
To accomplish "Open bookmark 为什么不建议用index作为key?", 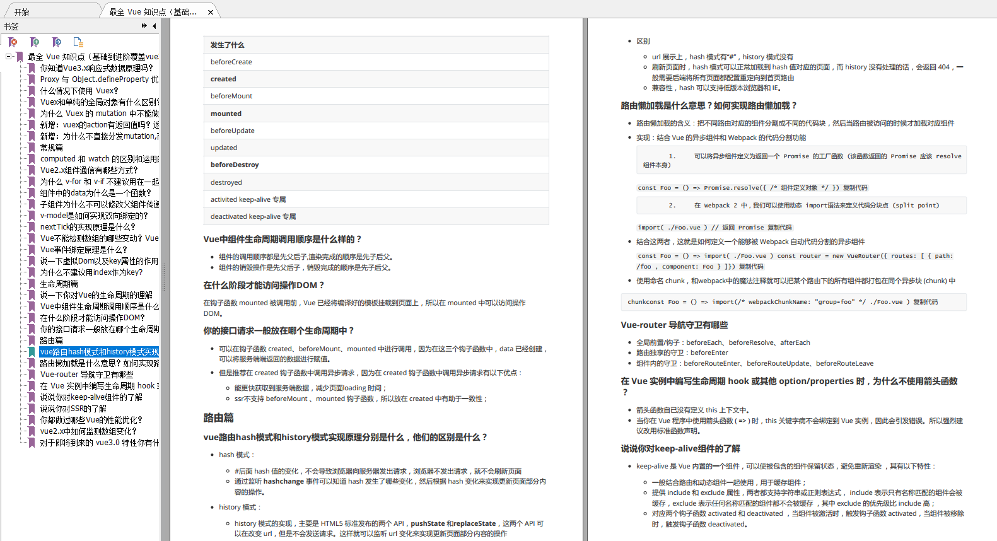I will 91,272.
